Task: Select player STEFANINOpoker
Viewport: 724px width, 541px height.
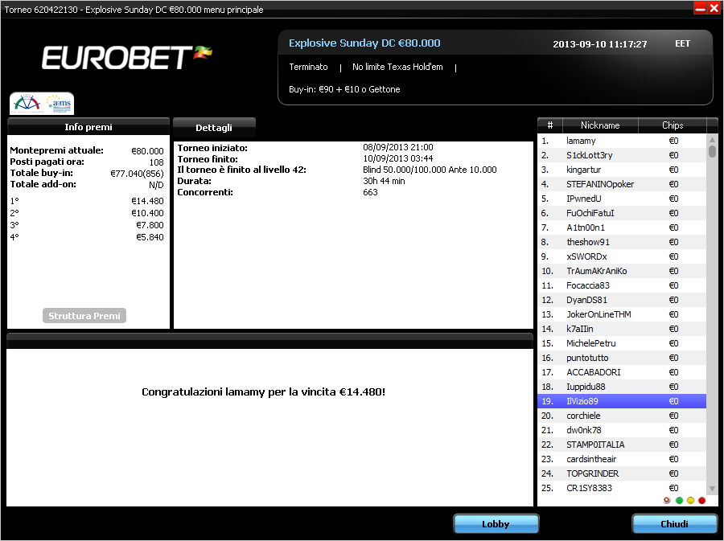Action: tap(622, 184)
